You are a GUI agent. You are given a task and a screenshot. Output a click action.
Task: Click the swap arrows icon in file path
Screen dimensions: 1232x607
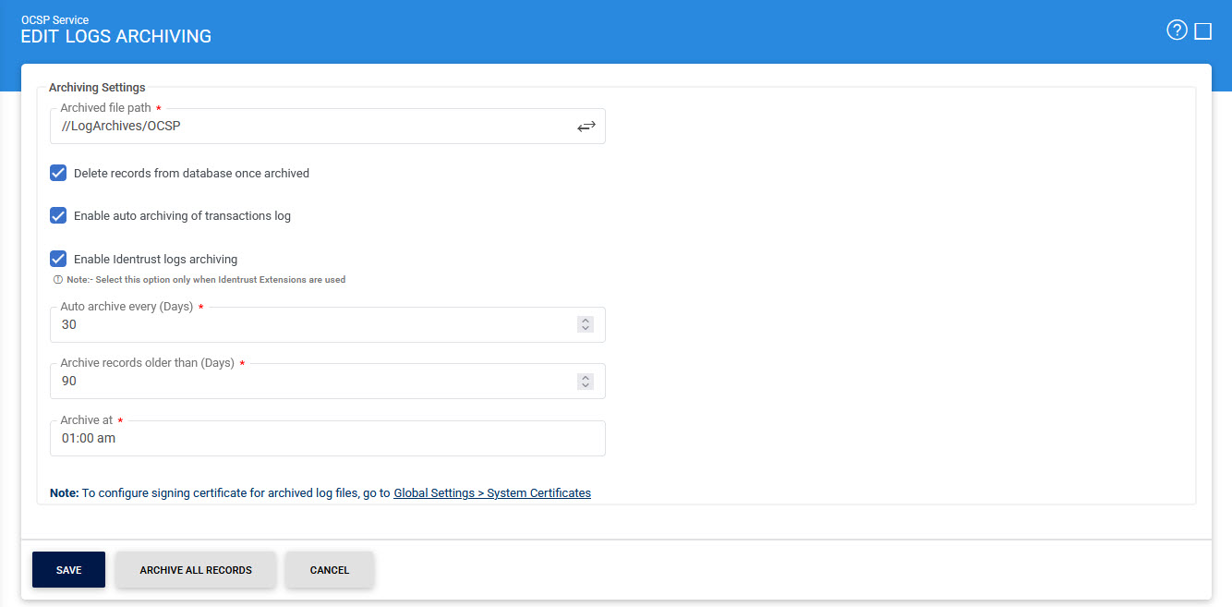pyautogui.click(x=586, y=127)
